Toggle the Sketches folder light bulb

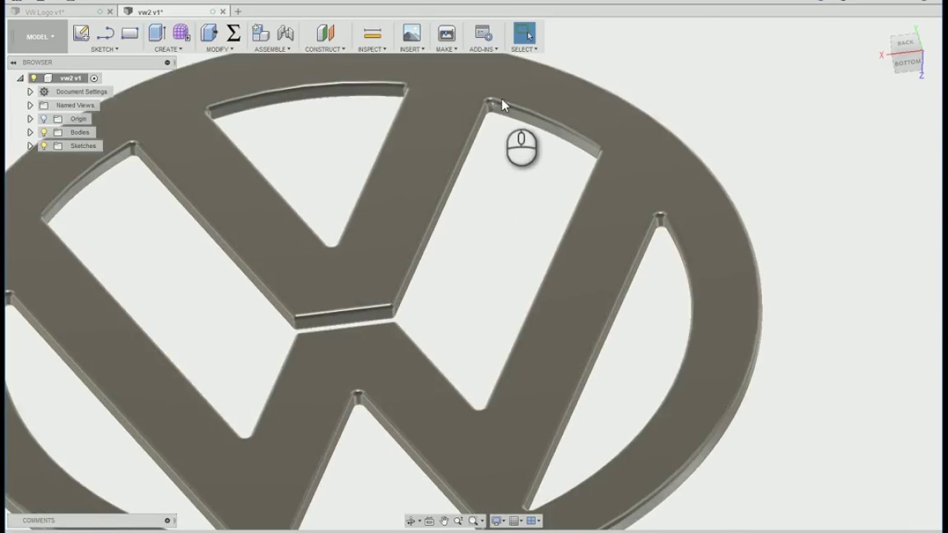click(x=44, y=146)
